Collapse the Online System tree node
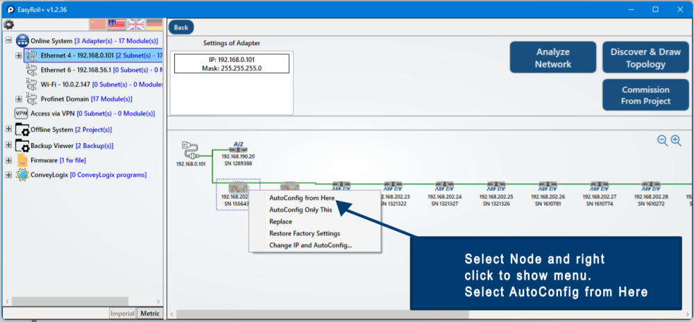This screenshot has width=694, height=322. tap(8, 41)
